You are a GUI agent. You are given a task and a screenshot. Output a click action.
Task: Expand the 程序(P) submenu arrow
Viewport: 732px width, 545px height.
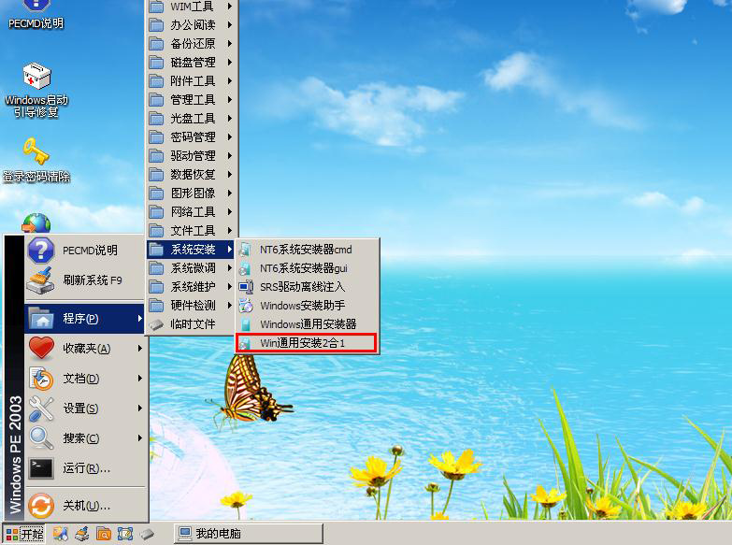tap(139, 318)
